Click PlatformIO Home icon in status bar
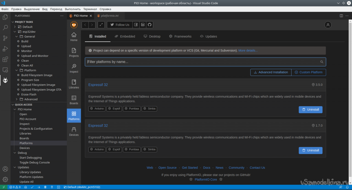 tap(26, 187)
